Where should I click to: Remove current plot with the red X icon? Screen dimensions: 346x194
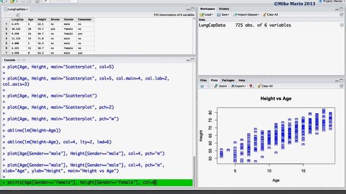251,86
